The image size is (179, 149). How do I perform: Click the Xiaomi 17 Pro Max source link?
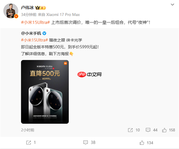click(x=63, y=15)
